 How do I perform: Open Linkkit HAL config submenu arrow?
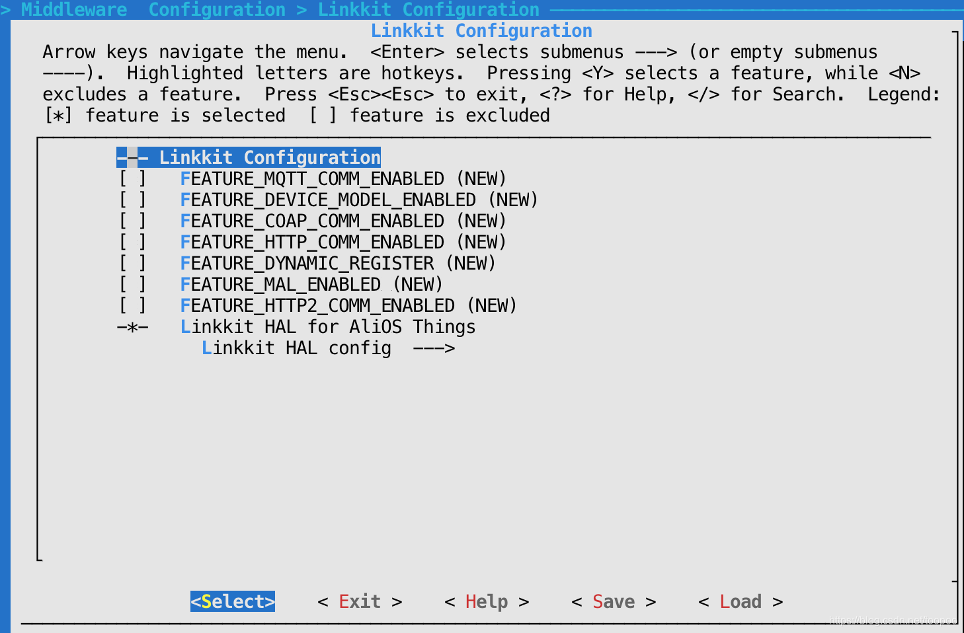[434, 348]
